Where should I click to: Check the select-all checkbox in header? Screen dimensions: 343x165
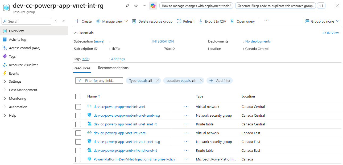point(78,96)
